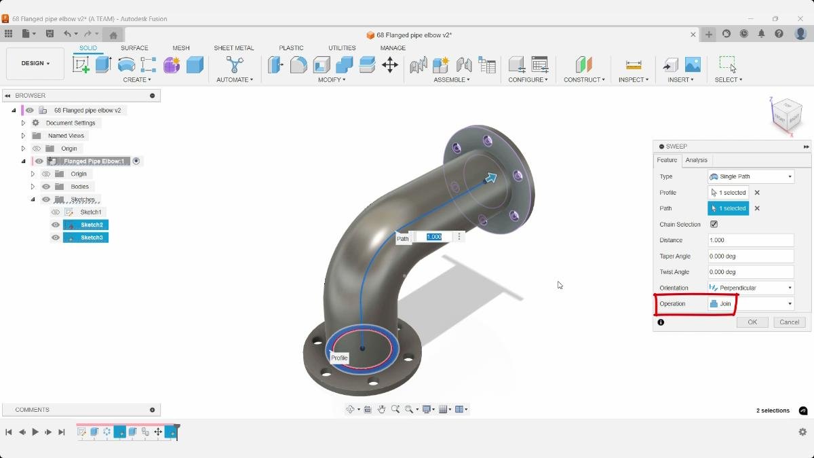Clear the Profile selection X
Viewport: 814px width, 458px height.
click(x=757, y=193)
